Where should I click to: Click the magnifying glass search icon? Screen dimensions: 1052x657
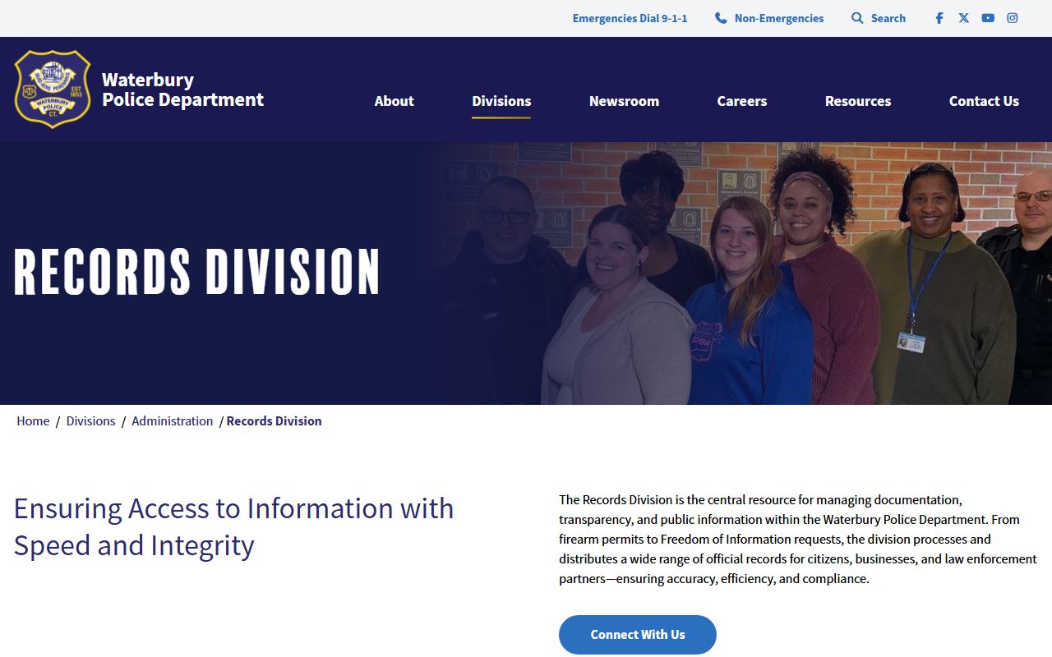[857, 18]
